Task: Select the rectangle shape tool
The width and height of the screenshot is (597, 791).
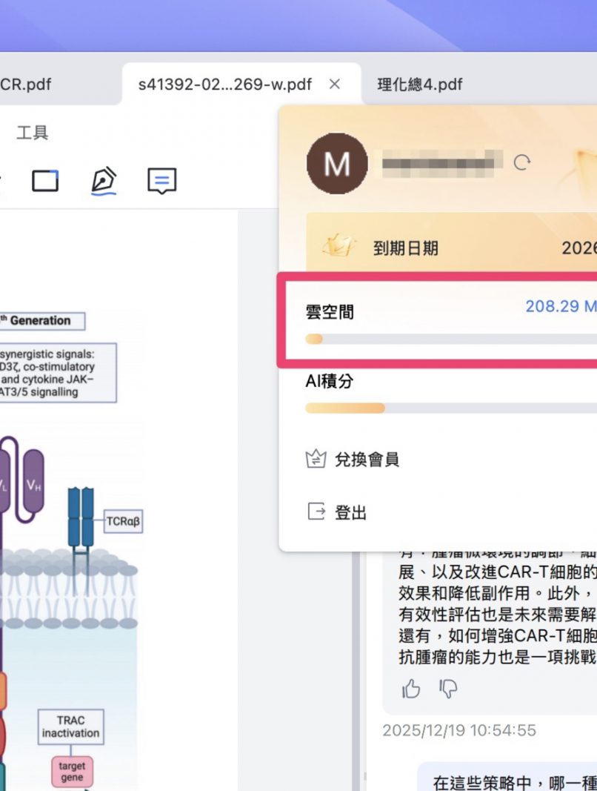Action: click(x=45, y=180)
